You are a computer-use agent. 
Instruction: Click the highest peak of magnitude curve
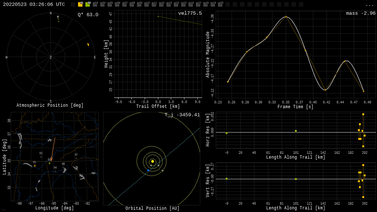click(286, 17)
